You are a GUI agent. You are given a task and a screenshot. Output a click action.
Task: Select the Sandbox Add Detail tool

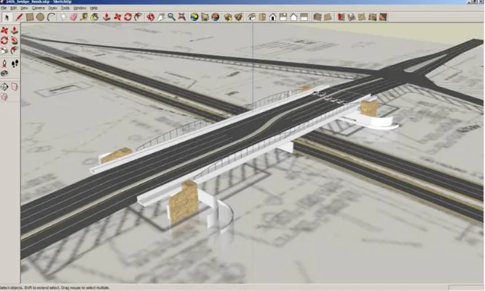tap(372, 17)
